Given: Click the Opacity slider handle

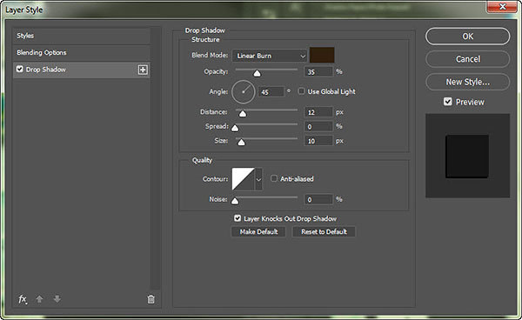Looking at the screenshot, I should pyautogui.click(x=257, y=73).
